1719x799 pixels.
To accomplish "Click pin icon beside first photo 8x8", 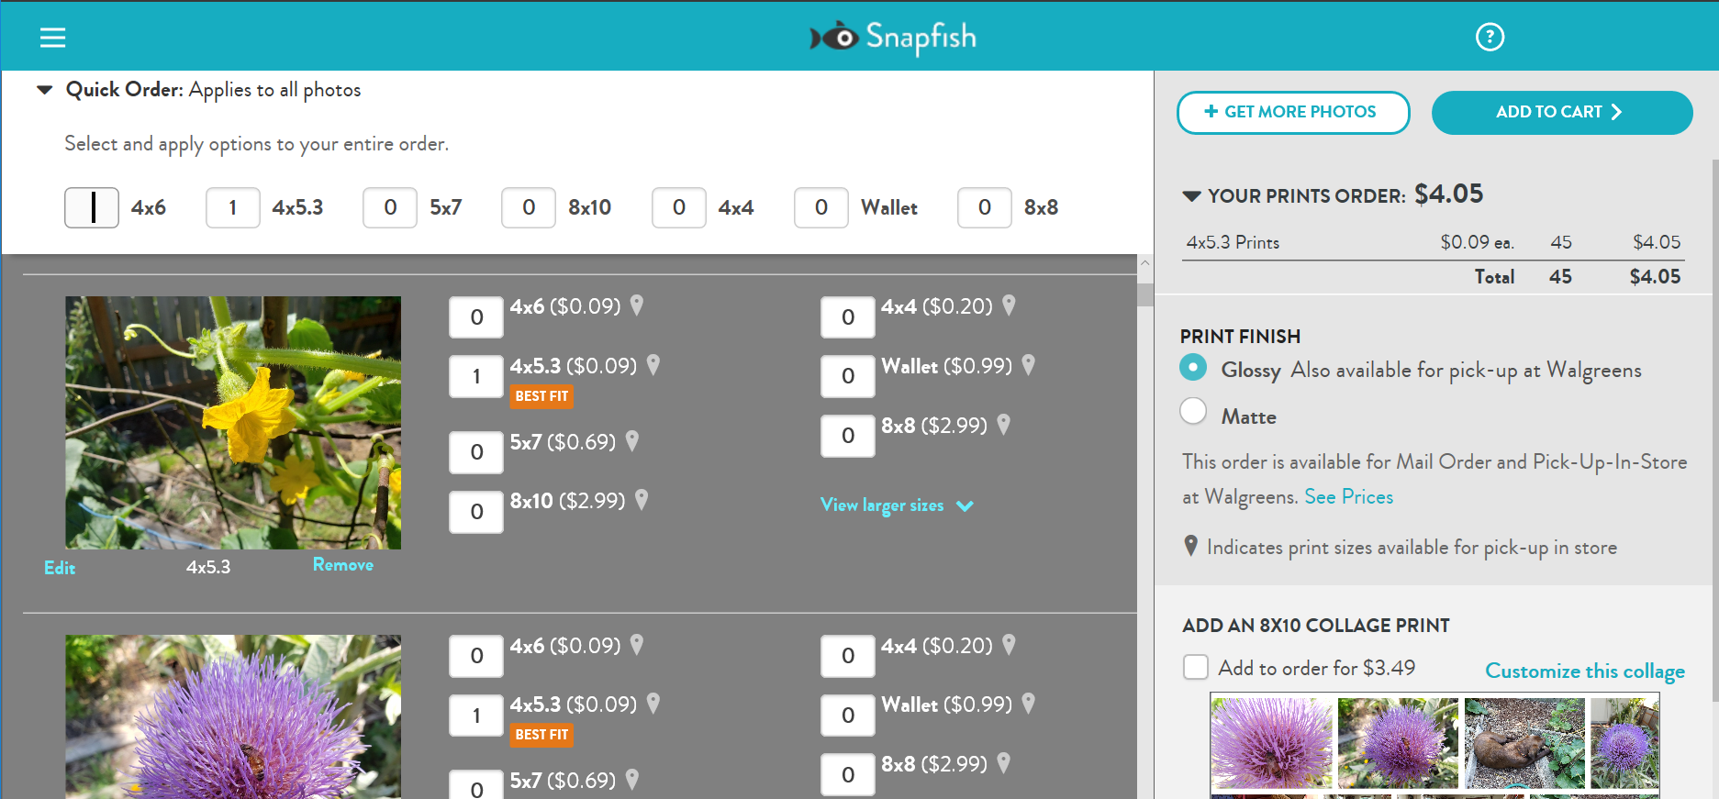I will click(x=1004, y=425).
